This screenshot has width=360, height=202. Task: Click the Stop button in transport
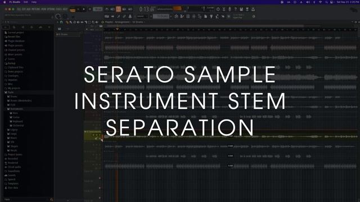(x=84, y=9)
